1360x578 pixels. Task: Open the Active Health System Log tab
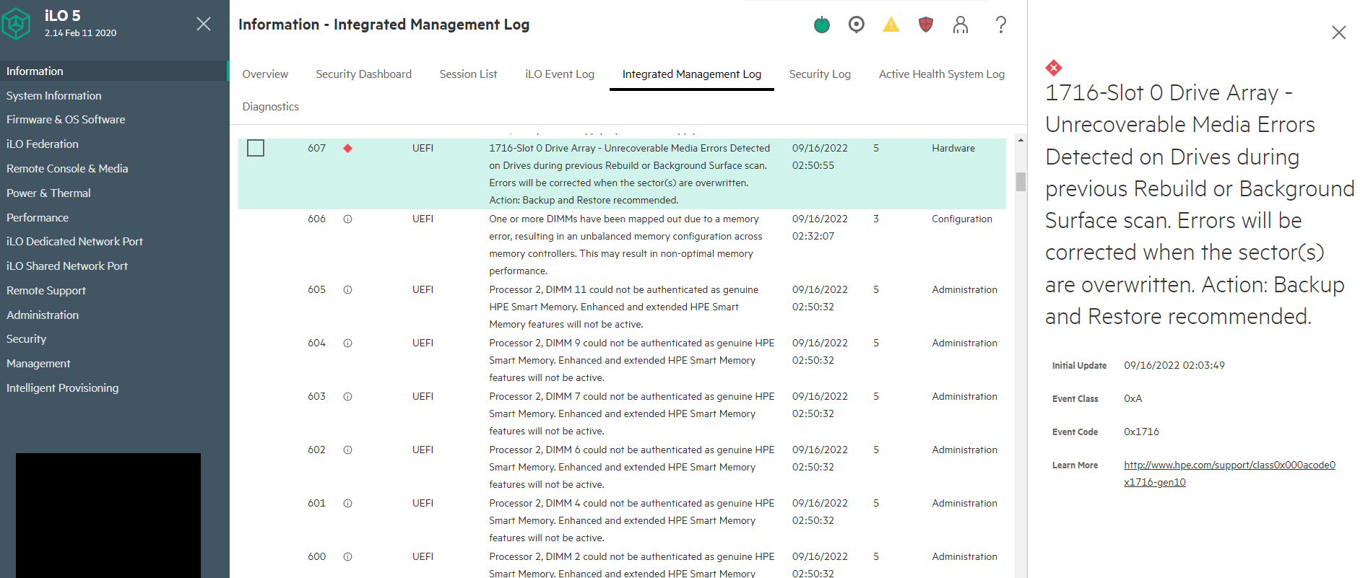click(x=941, y=74)
